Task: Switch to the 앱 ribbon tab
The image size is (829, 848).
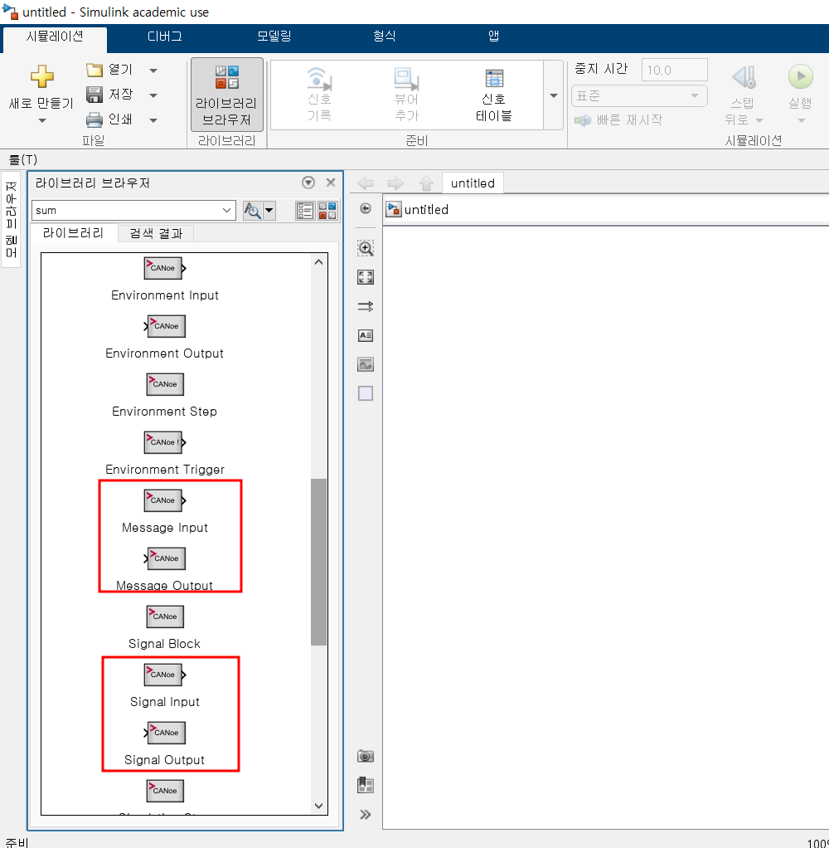Action: click(x=493, y=37)
